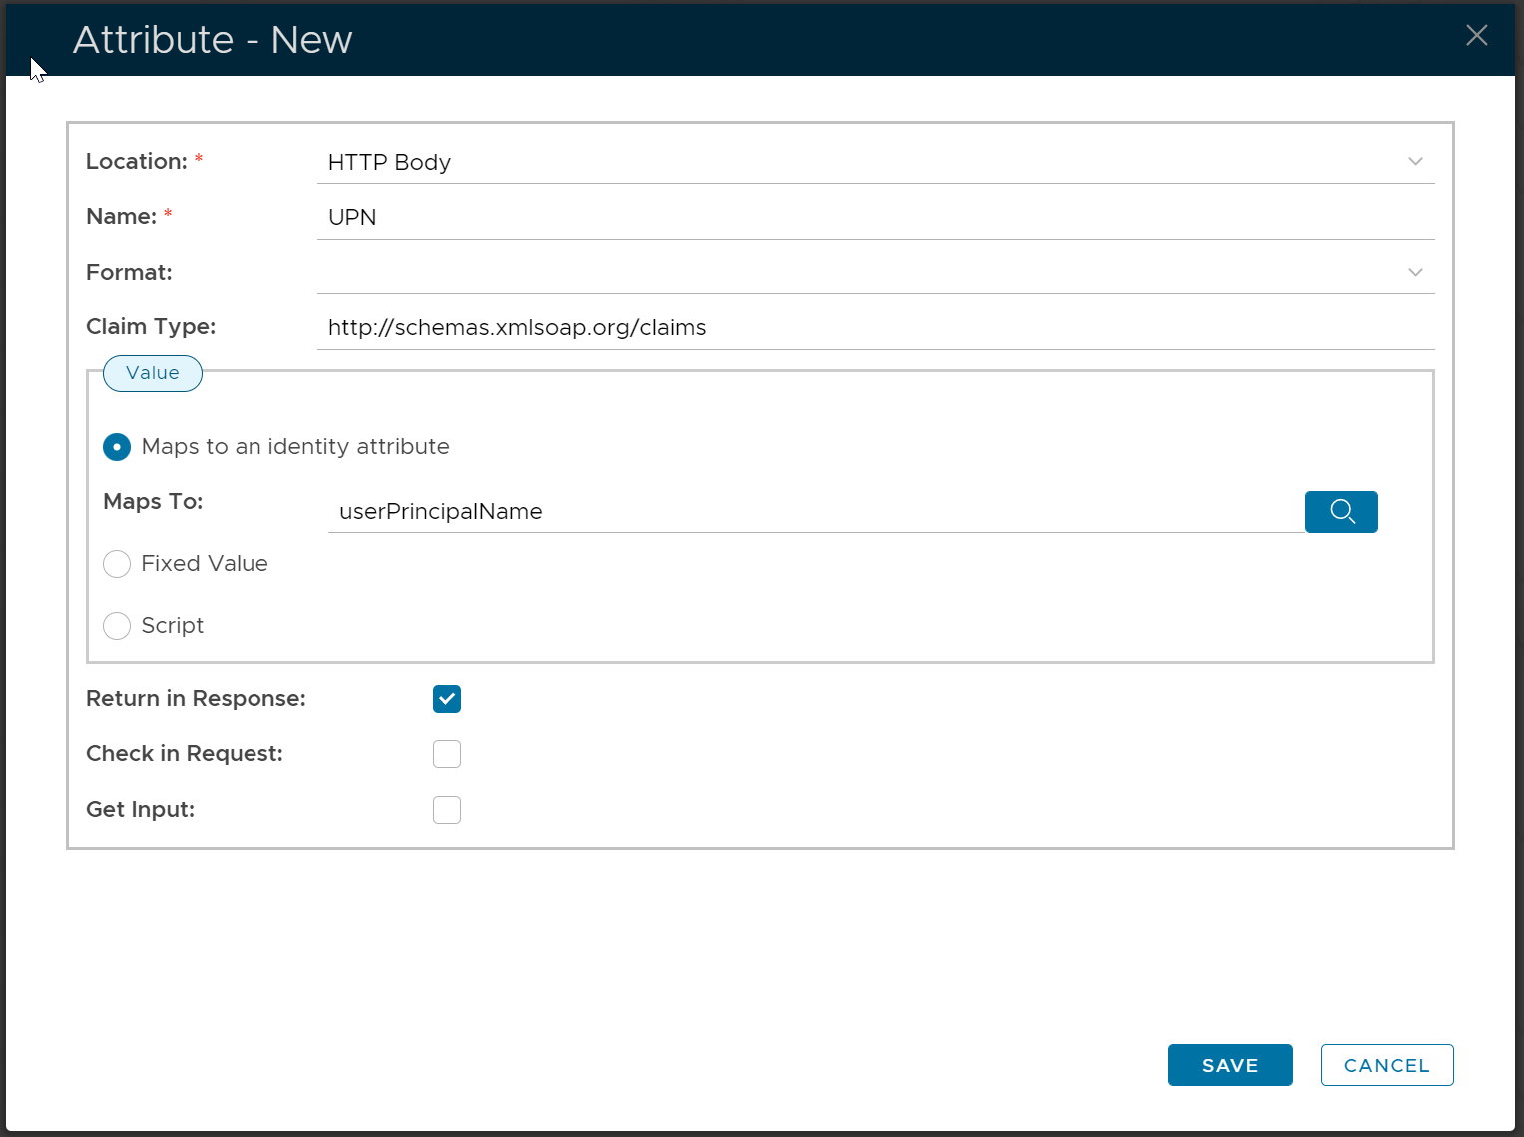Enable the Check in Request checkbox
The height and width of the screenshot is (1137, 1524).
(x=447, y=754)
